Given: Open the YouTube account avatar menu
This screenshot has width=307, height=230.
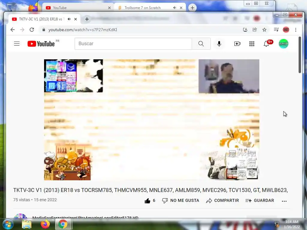Looking at the screenshot, I should coord(284,44).
